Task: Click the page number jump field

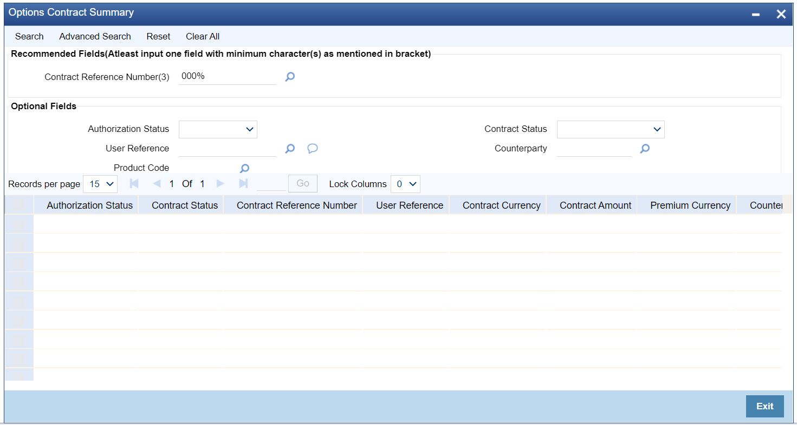Action: 271,184
